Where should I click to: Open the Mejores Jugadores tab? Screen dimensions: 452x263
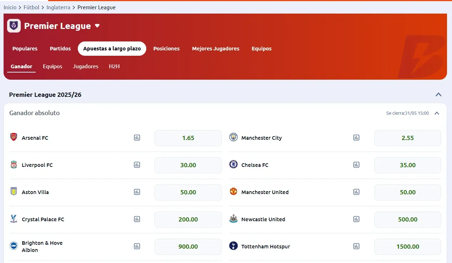[x=215, y=49]
